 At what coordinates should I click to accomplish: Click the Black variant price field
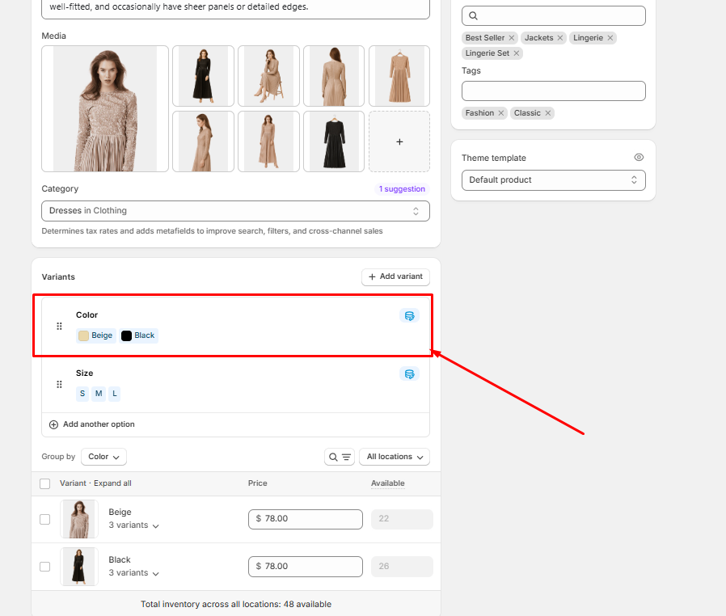[x=305, y=567]
